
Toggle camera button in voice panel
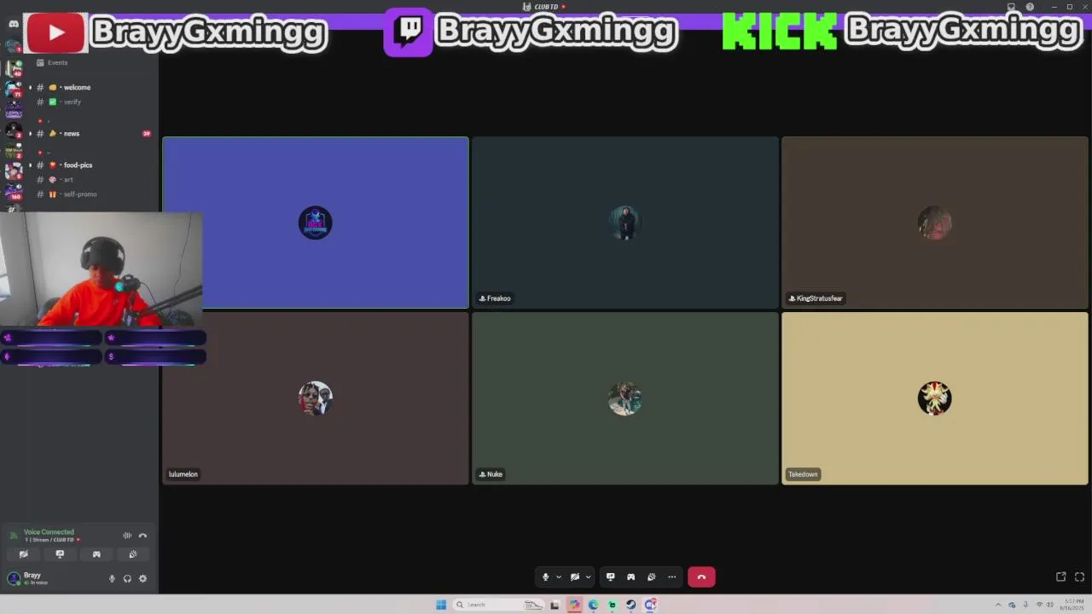point(23,554)
